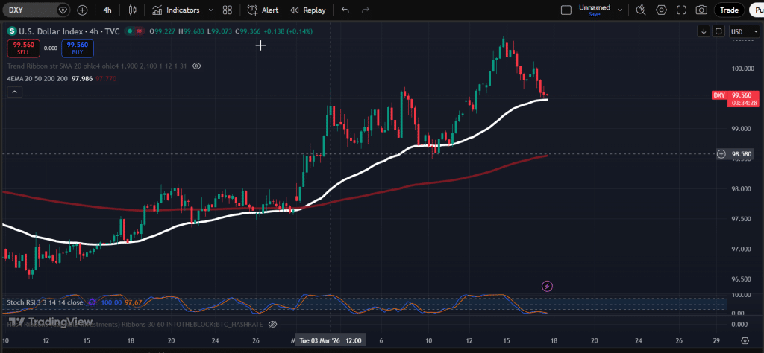Open the candlestick chart style selector

(x=133, y=10)
